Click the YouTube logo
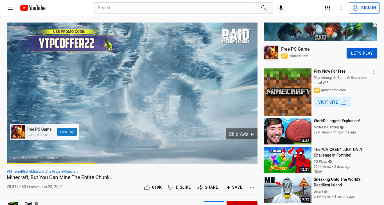This screenshot has width=384, height=205. click(33, 8)
